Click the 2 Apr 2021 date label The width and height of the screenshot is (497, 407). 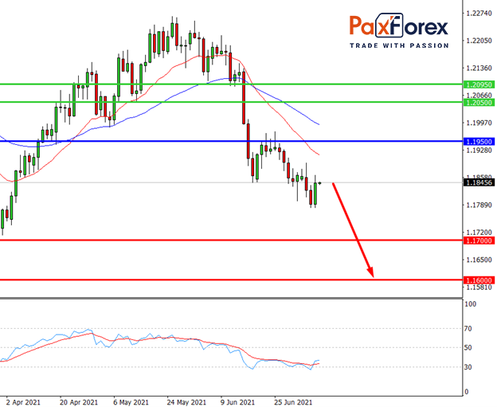click(x=23, y=402)
